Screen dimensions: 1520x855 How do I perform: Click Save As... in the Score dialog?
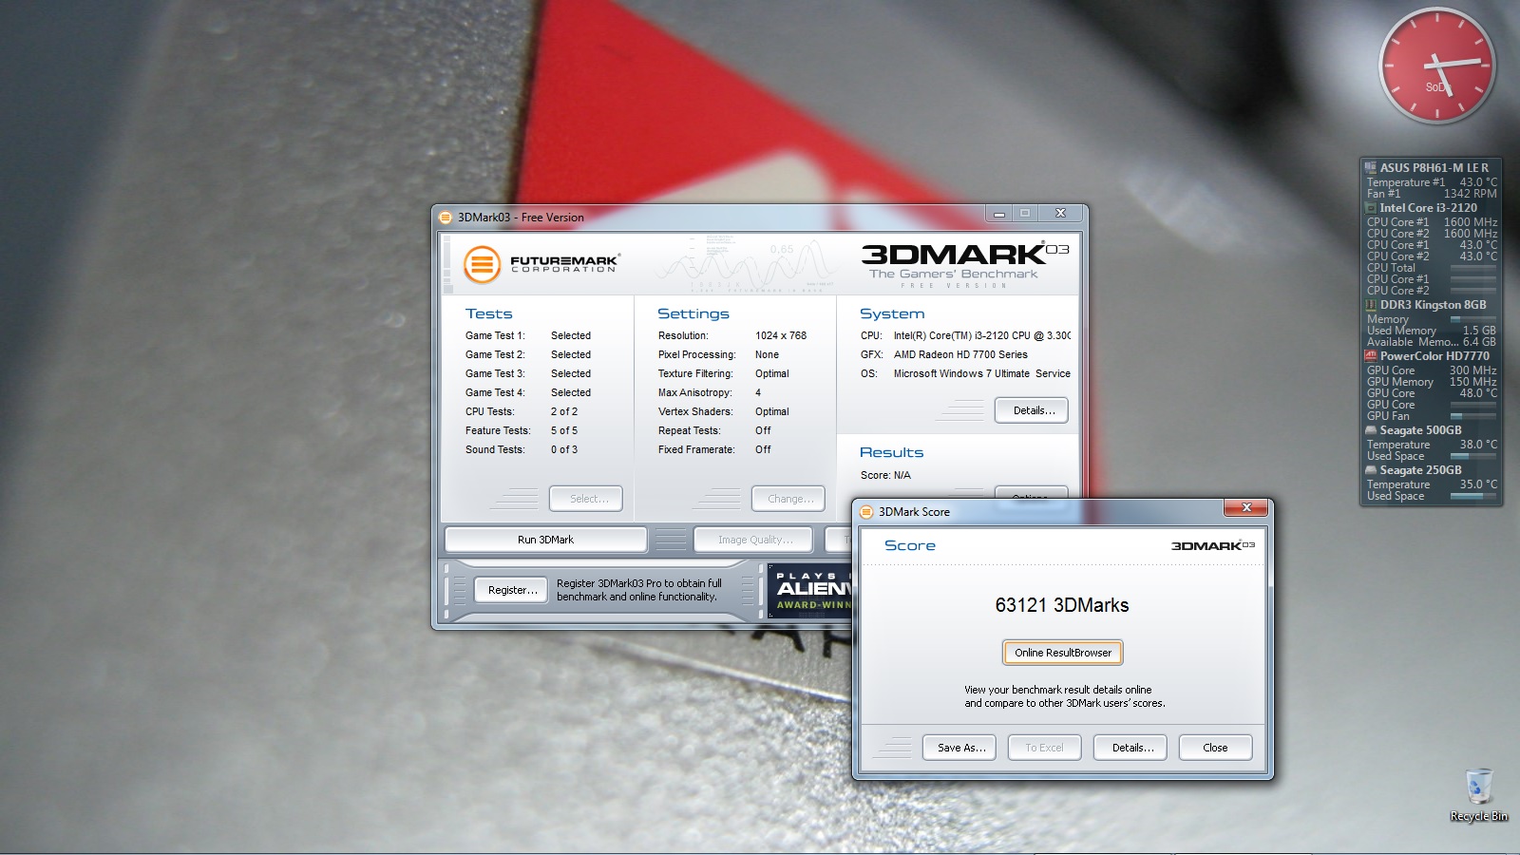[959, 748]
